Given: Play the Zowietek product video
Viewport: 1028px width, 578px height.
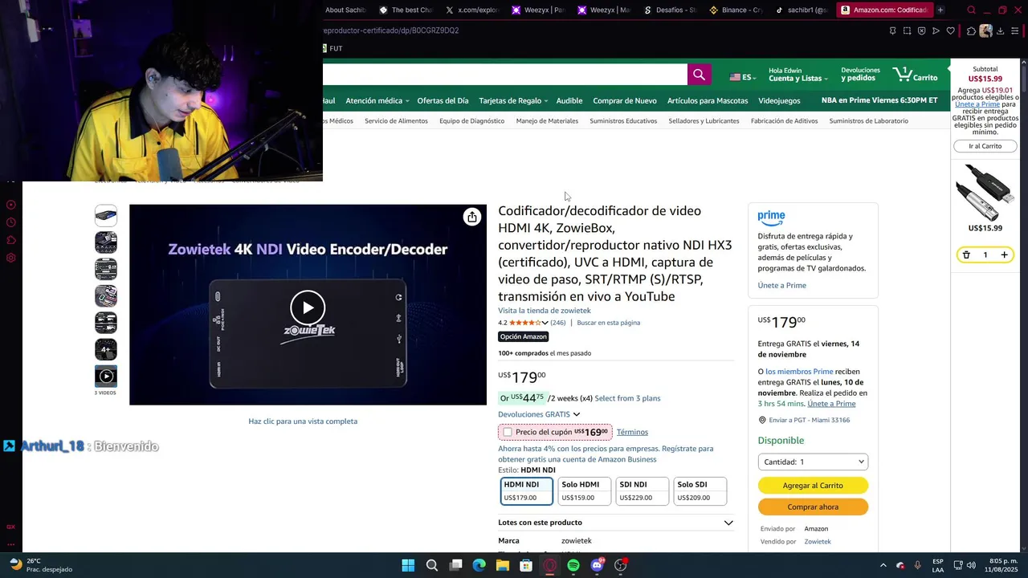Looking at the screenshot, I should tap(308, 307).
